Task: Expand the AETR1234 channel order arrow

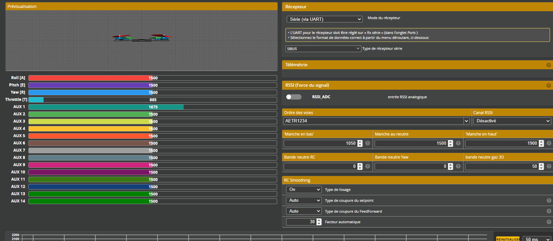Action: [467, 121]
